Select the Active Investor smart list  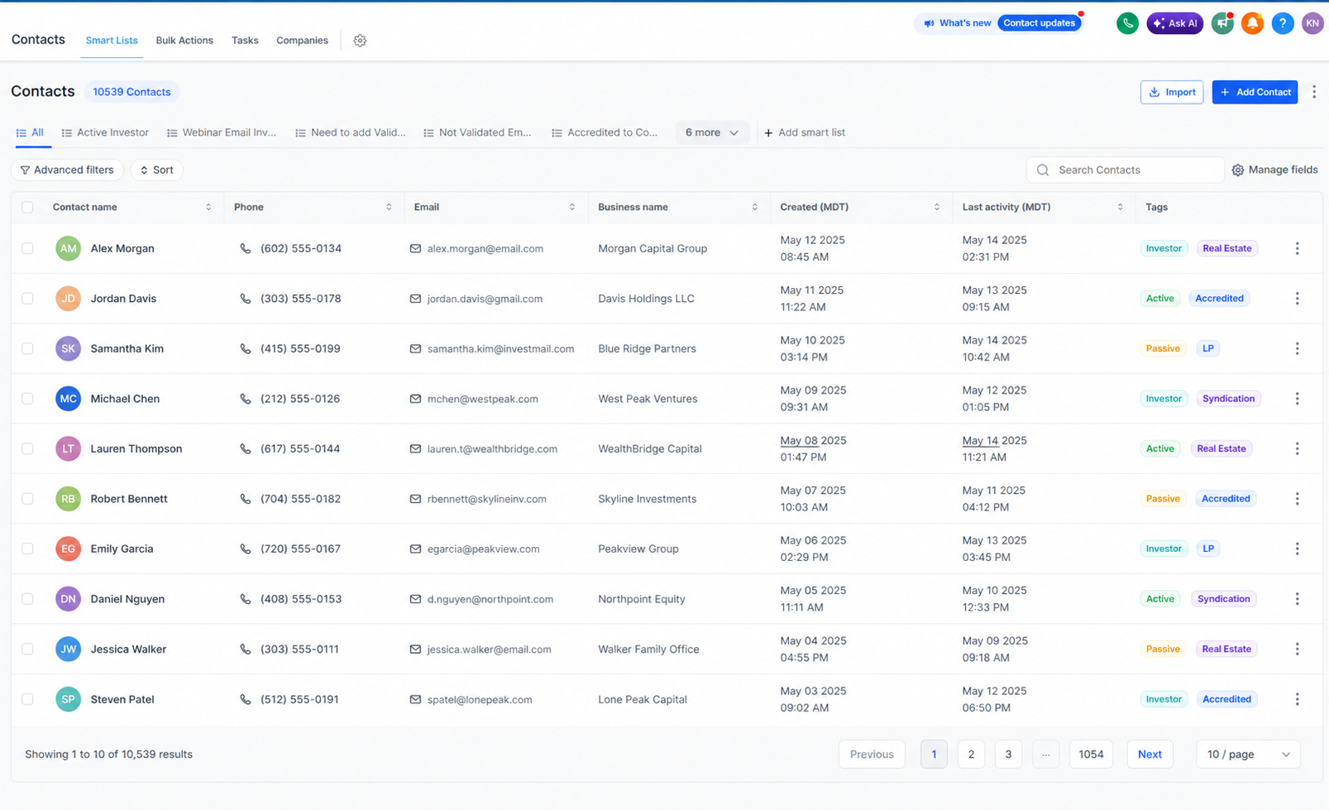click(x=105, y=132)
